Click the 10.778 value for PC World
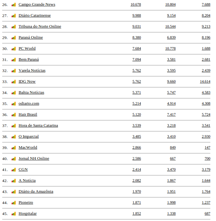 pyautogui.click(x=170, y=48)
